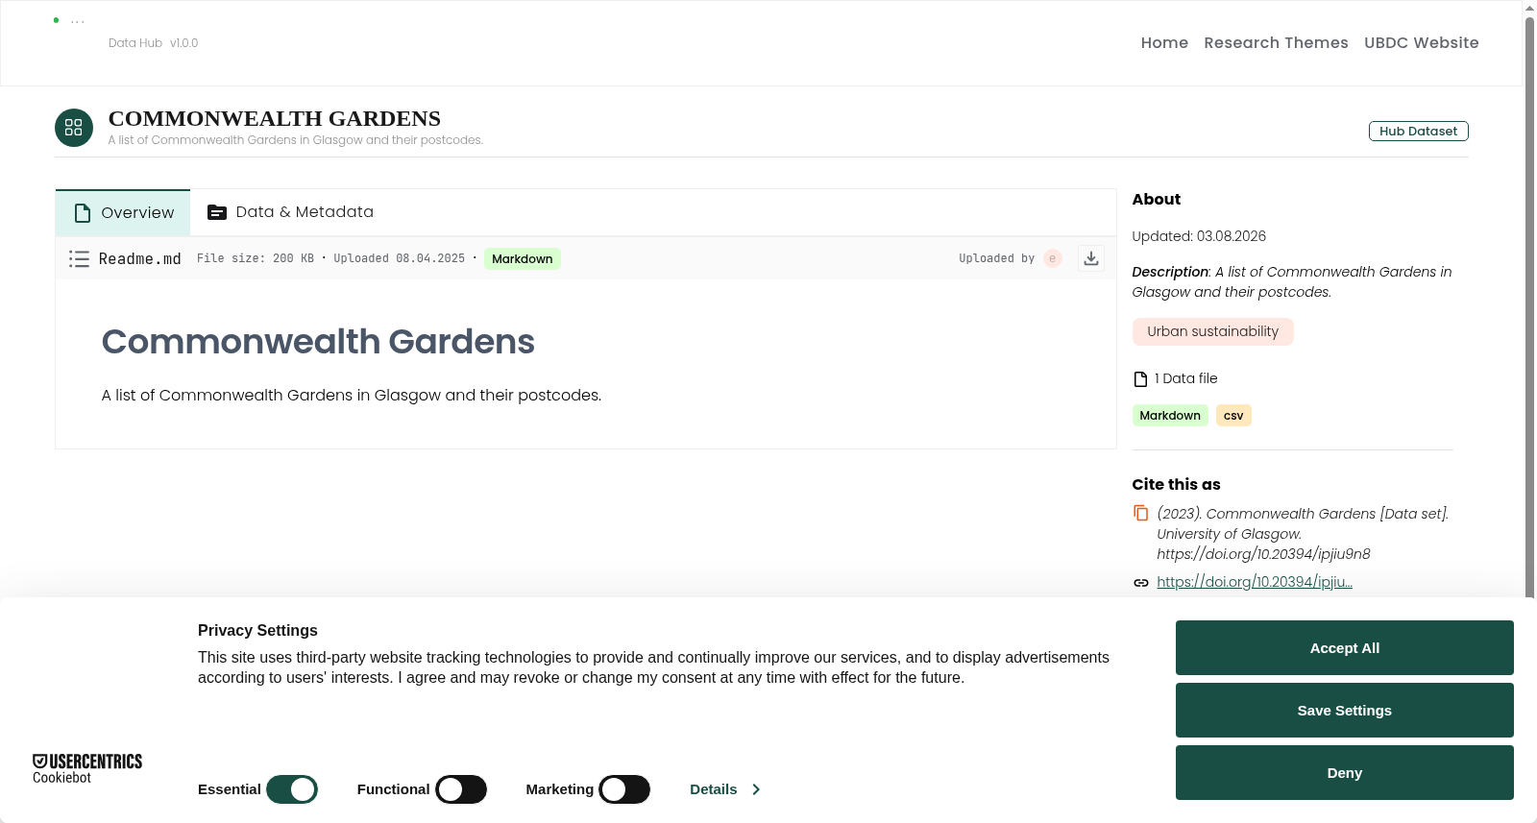Click the Commonwealth Gardens readme heading

(x=318, y=342)
